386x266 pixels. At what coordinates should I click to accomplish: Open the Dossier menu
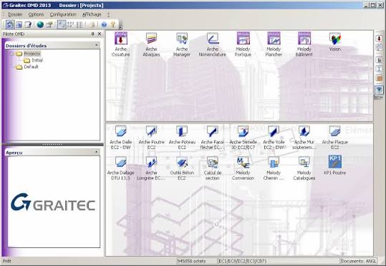(x=15, y=14)
